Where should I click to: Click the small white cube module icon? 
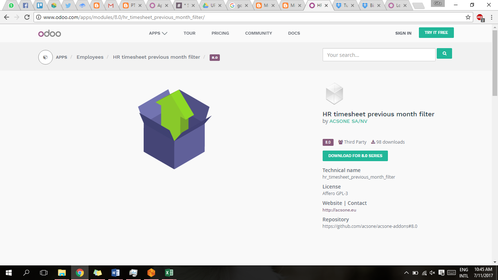334,94
